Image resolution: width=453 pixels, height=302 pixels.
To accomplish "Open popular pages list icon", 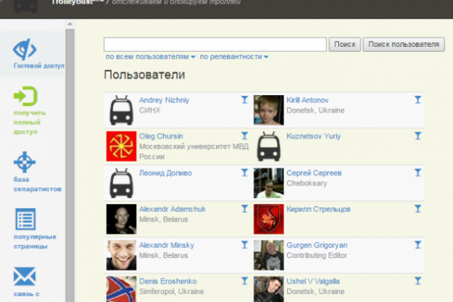I will tap(26, 219).
